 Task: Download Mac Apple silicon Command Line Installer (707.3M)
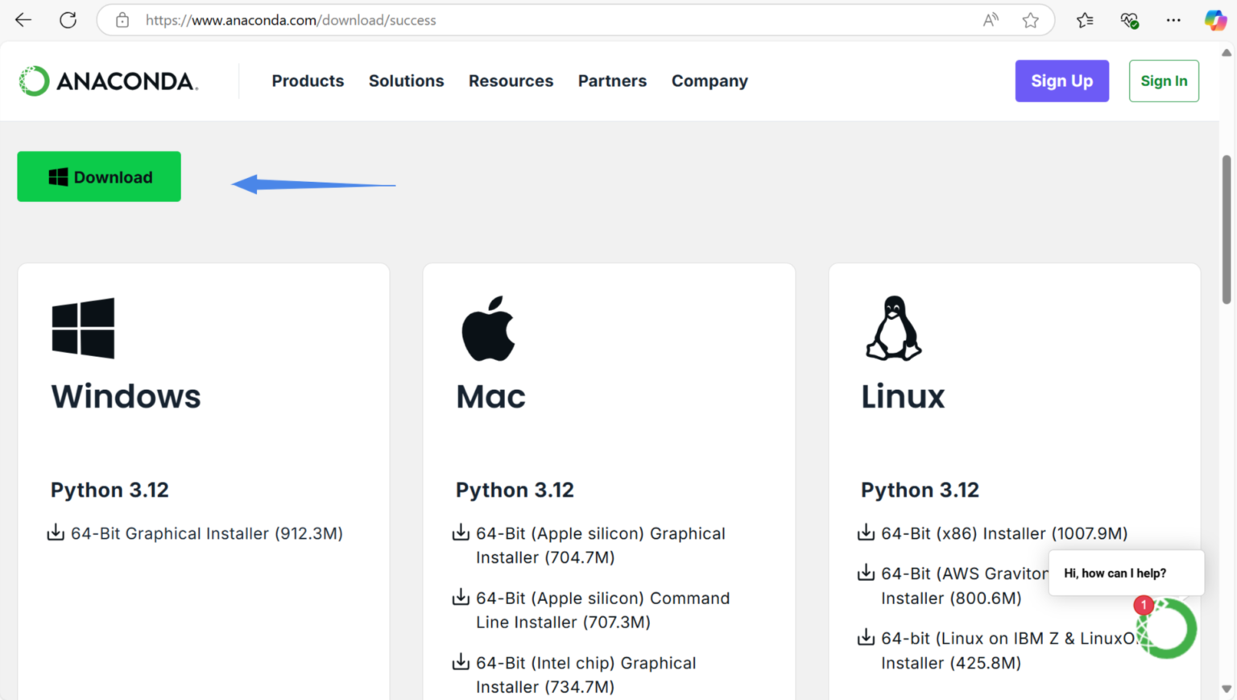pyautogui.click(x=603, y=610)
